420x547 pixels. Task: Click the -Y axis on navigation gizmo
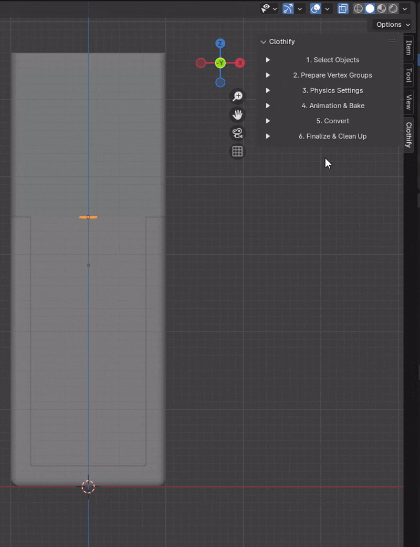pyautogui.click(x=220, y=63)
